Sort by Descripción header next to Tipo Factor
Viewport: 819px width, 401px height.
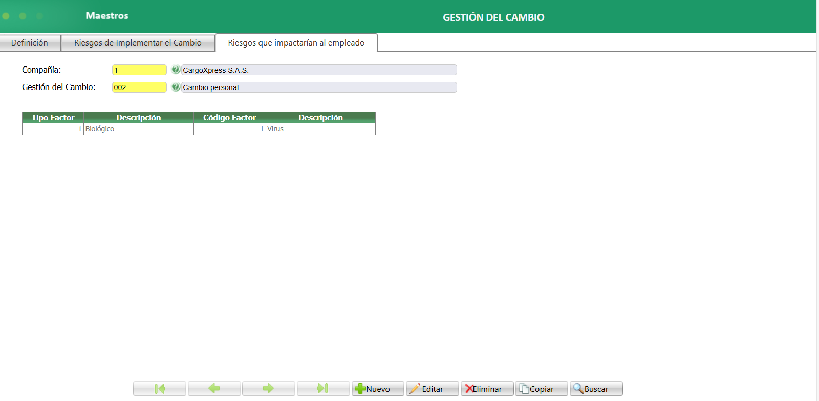(139, 118)
